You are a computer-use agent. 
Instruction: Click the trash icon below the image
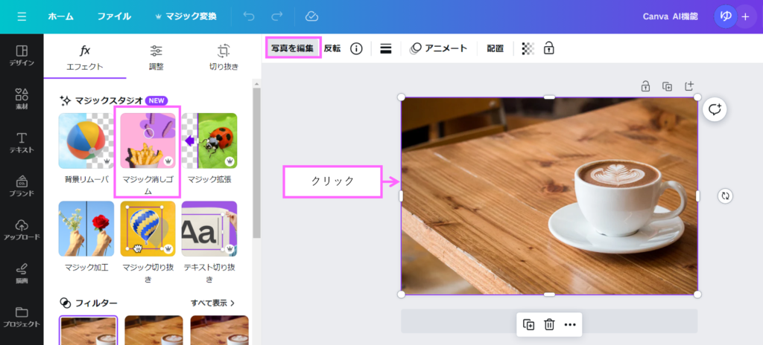click(x=549, y=324)
